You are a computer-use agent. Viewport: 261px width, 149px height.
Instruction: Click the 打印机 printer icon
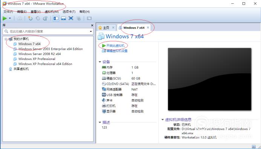pos(104,106)
